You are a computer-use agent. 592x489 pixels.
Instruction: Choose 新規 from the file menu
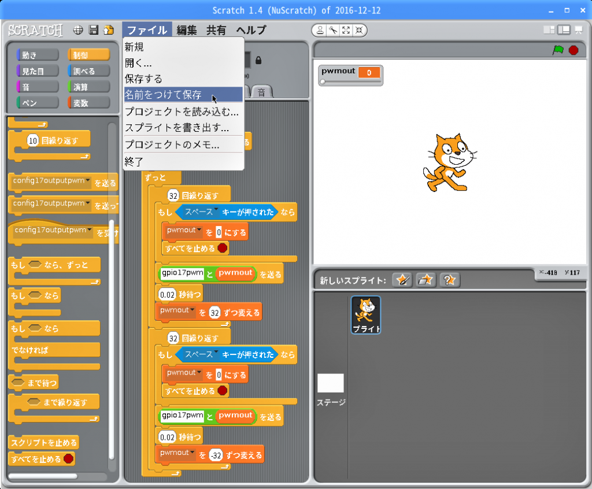tap(183, 47)
